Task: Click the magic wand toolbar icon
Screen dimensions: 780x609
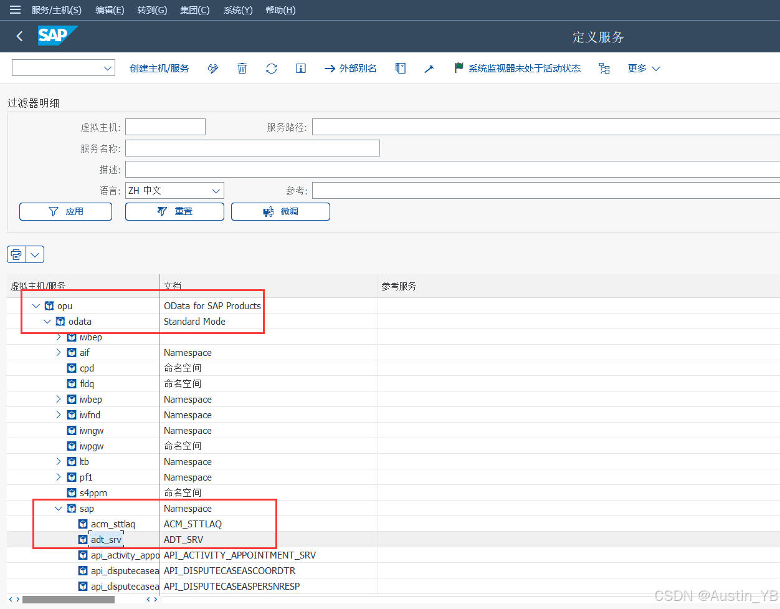Action: (x=429, y=69)
